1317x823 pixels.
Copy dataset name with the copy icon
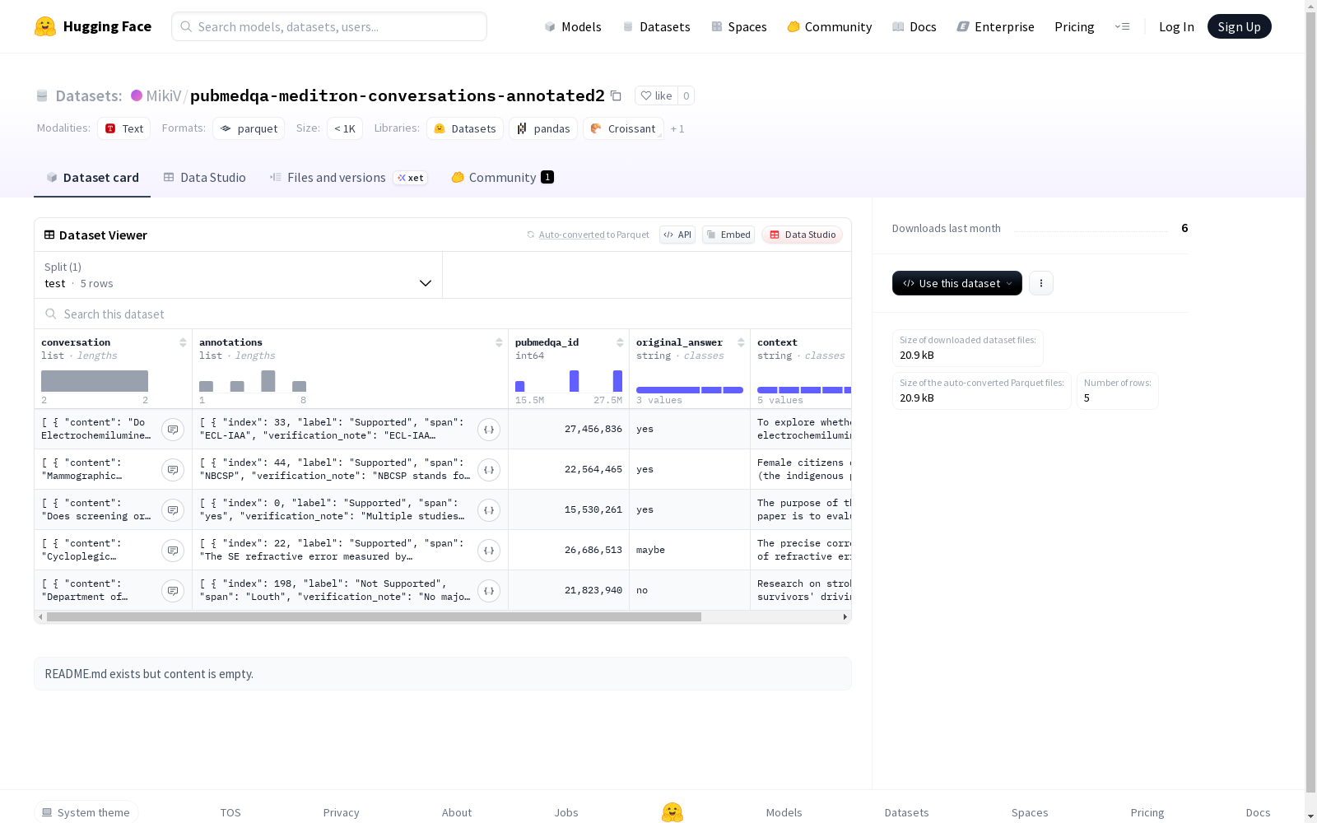point(616,95)
